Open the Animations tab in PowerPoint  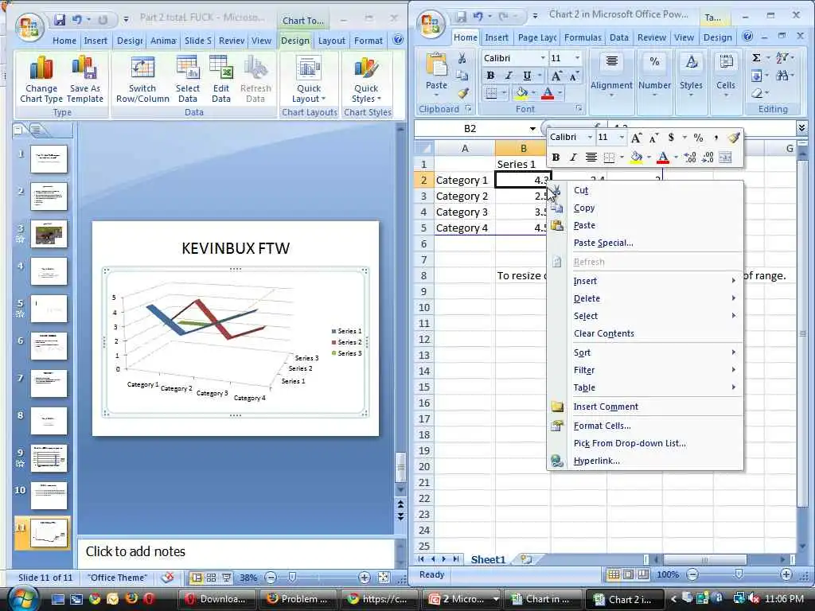coord(163,41)
